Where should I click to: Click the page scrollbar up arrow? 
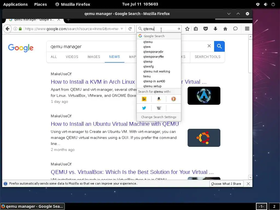[x=250, y=37]
